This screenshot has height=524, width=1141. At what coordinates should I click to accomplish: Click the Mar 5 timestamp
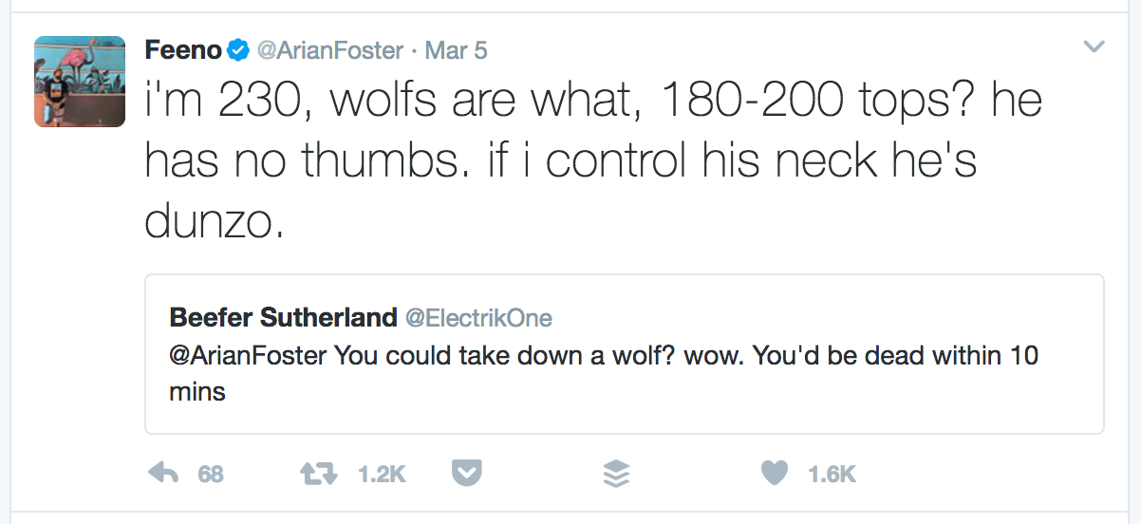click(x=456, y=50)
